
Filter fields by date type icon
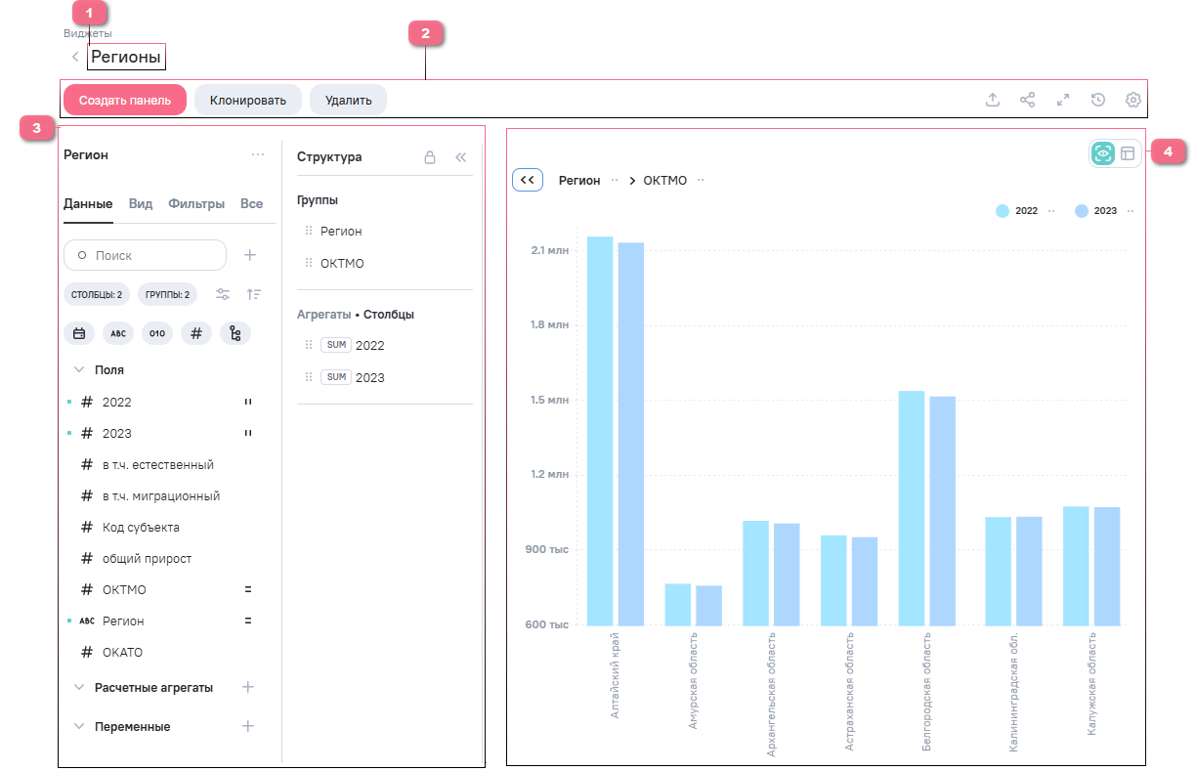pyautogui.click(x=79, y=333)
